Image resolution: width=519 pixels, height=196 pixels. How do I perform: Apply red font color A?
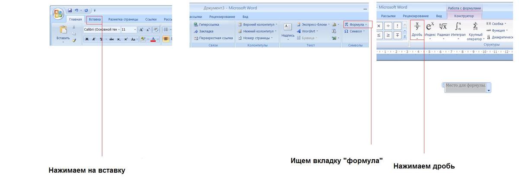pos(153,39)
